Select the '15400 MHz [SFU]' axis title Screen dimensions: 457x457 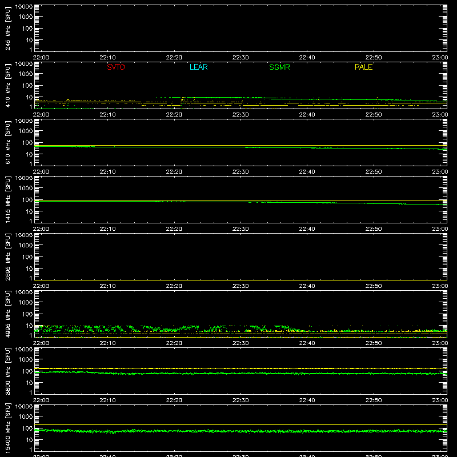[x=8, y=428]
